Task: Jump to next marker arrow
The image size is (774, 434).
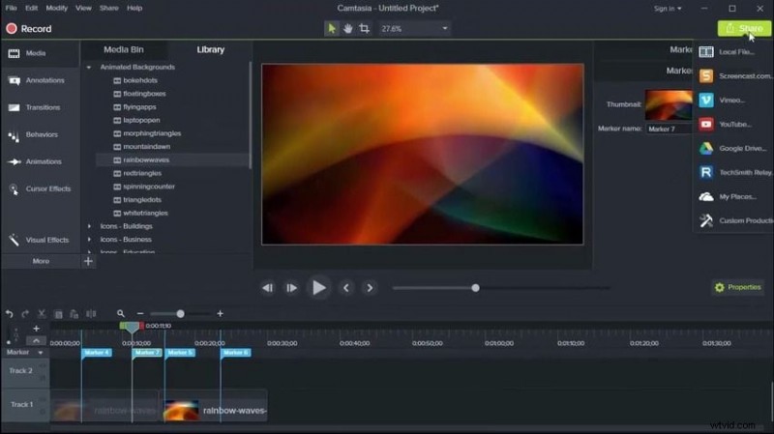Action: [370, 288]
